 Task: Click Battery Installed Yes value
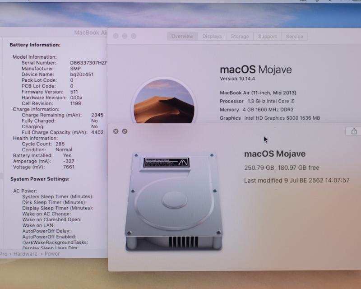tap(67, 155)
